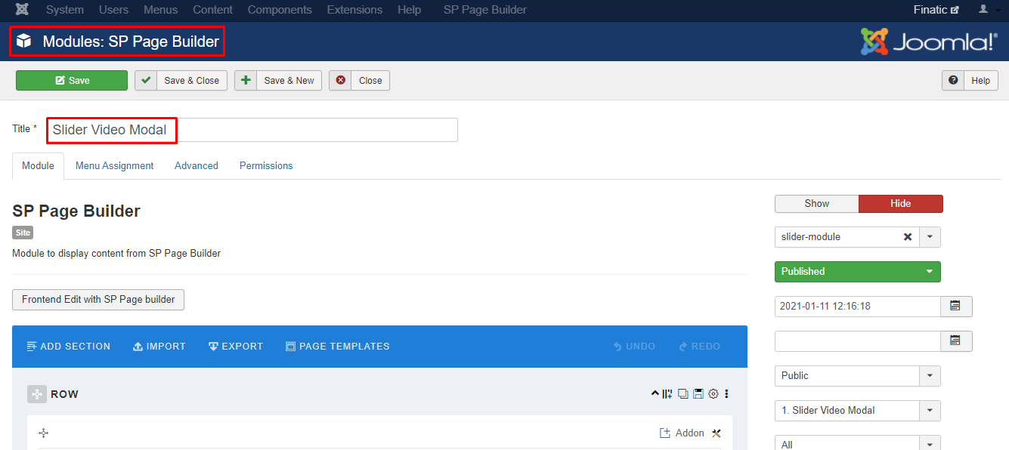Click the Title field containing Slider Video Modal
Screen dimensions: 1009x450
click(x=252, y=130)
